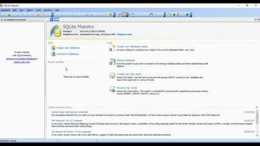Image resolution: width=260 pixels, height=146 pixels.
Task: Open the Create new SQL query link
Action: (129, 74)
